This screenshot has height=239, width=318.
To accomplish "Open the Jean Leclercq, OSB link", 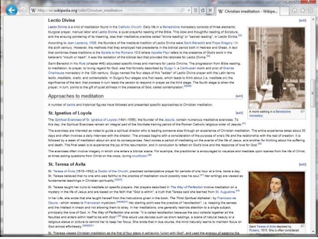I will (82, 43).
